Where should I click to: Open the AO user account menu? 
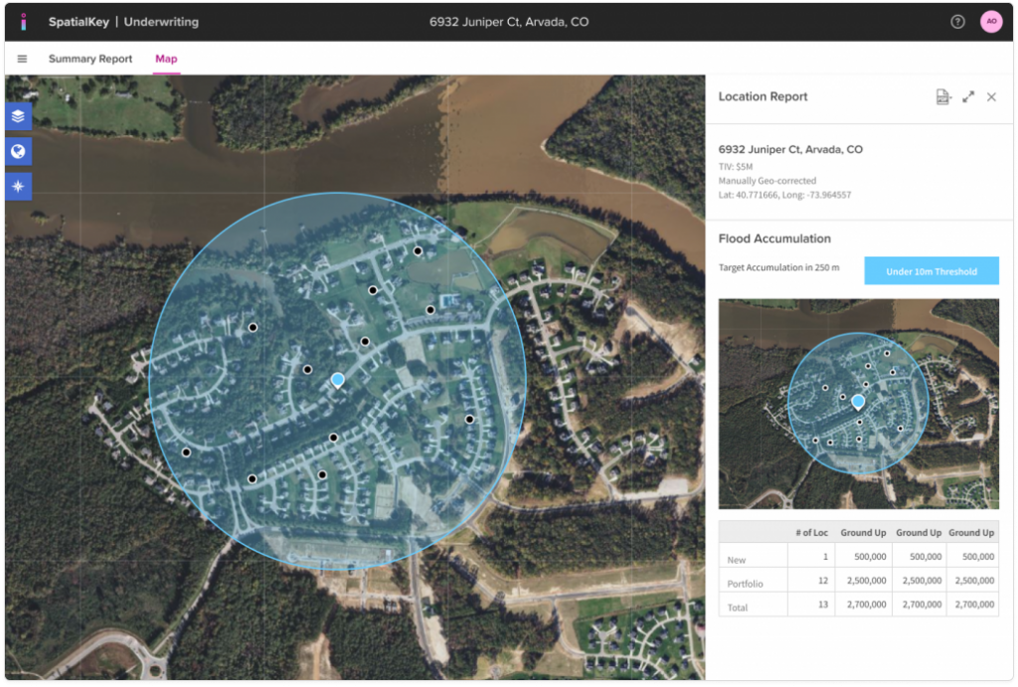coord(991,21)
